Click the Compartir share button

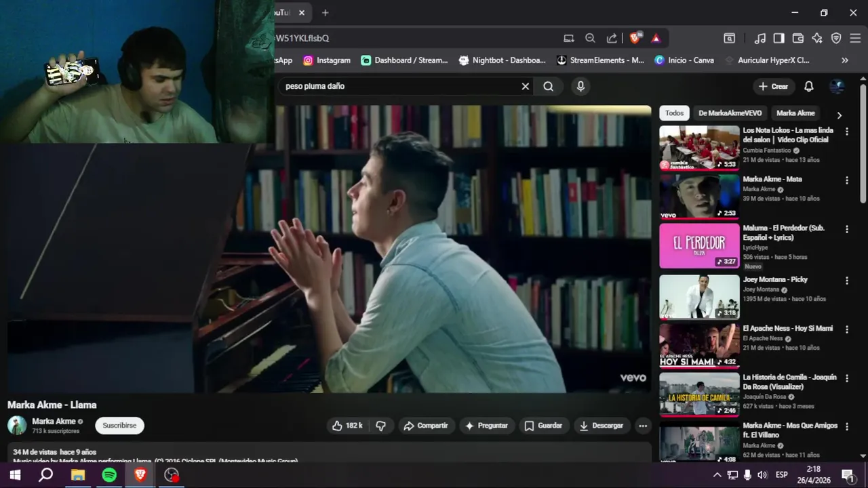coord(426,426)
